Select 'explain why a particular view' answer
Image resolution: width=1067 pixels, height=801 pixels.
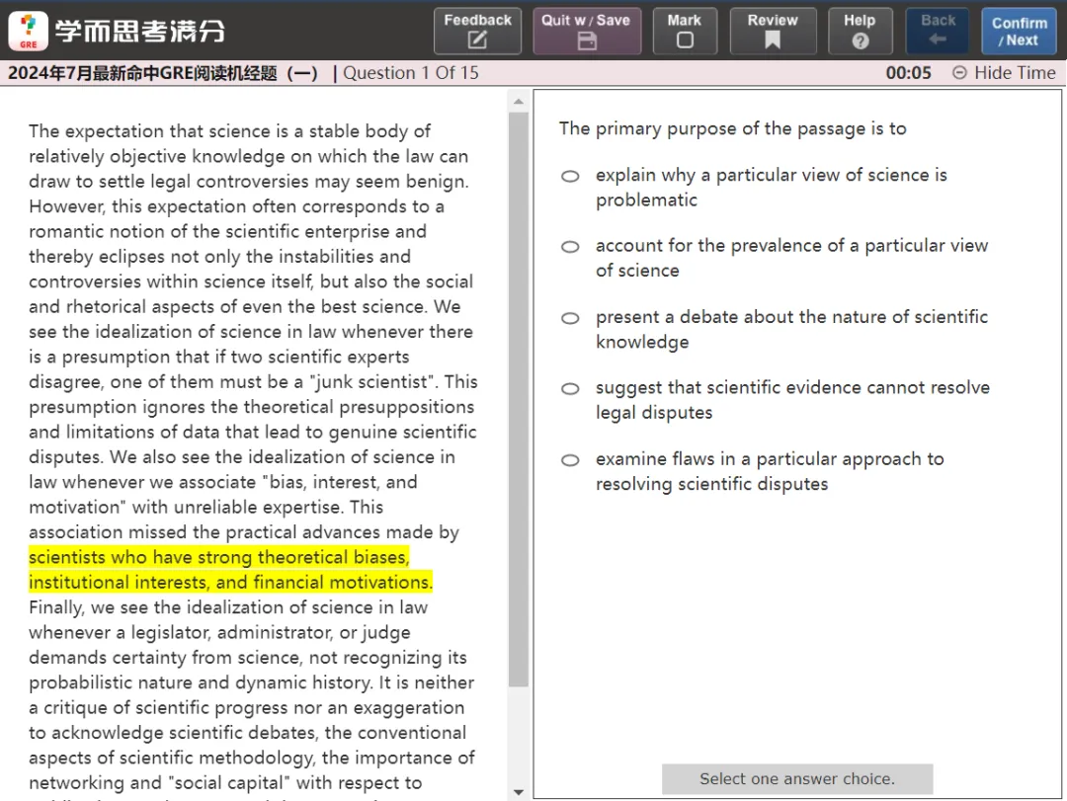570,177
